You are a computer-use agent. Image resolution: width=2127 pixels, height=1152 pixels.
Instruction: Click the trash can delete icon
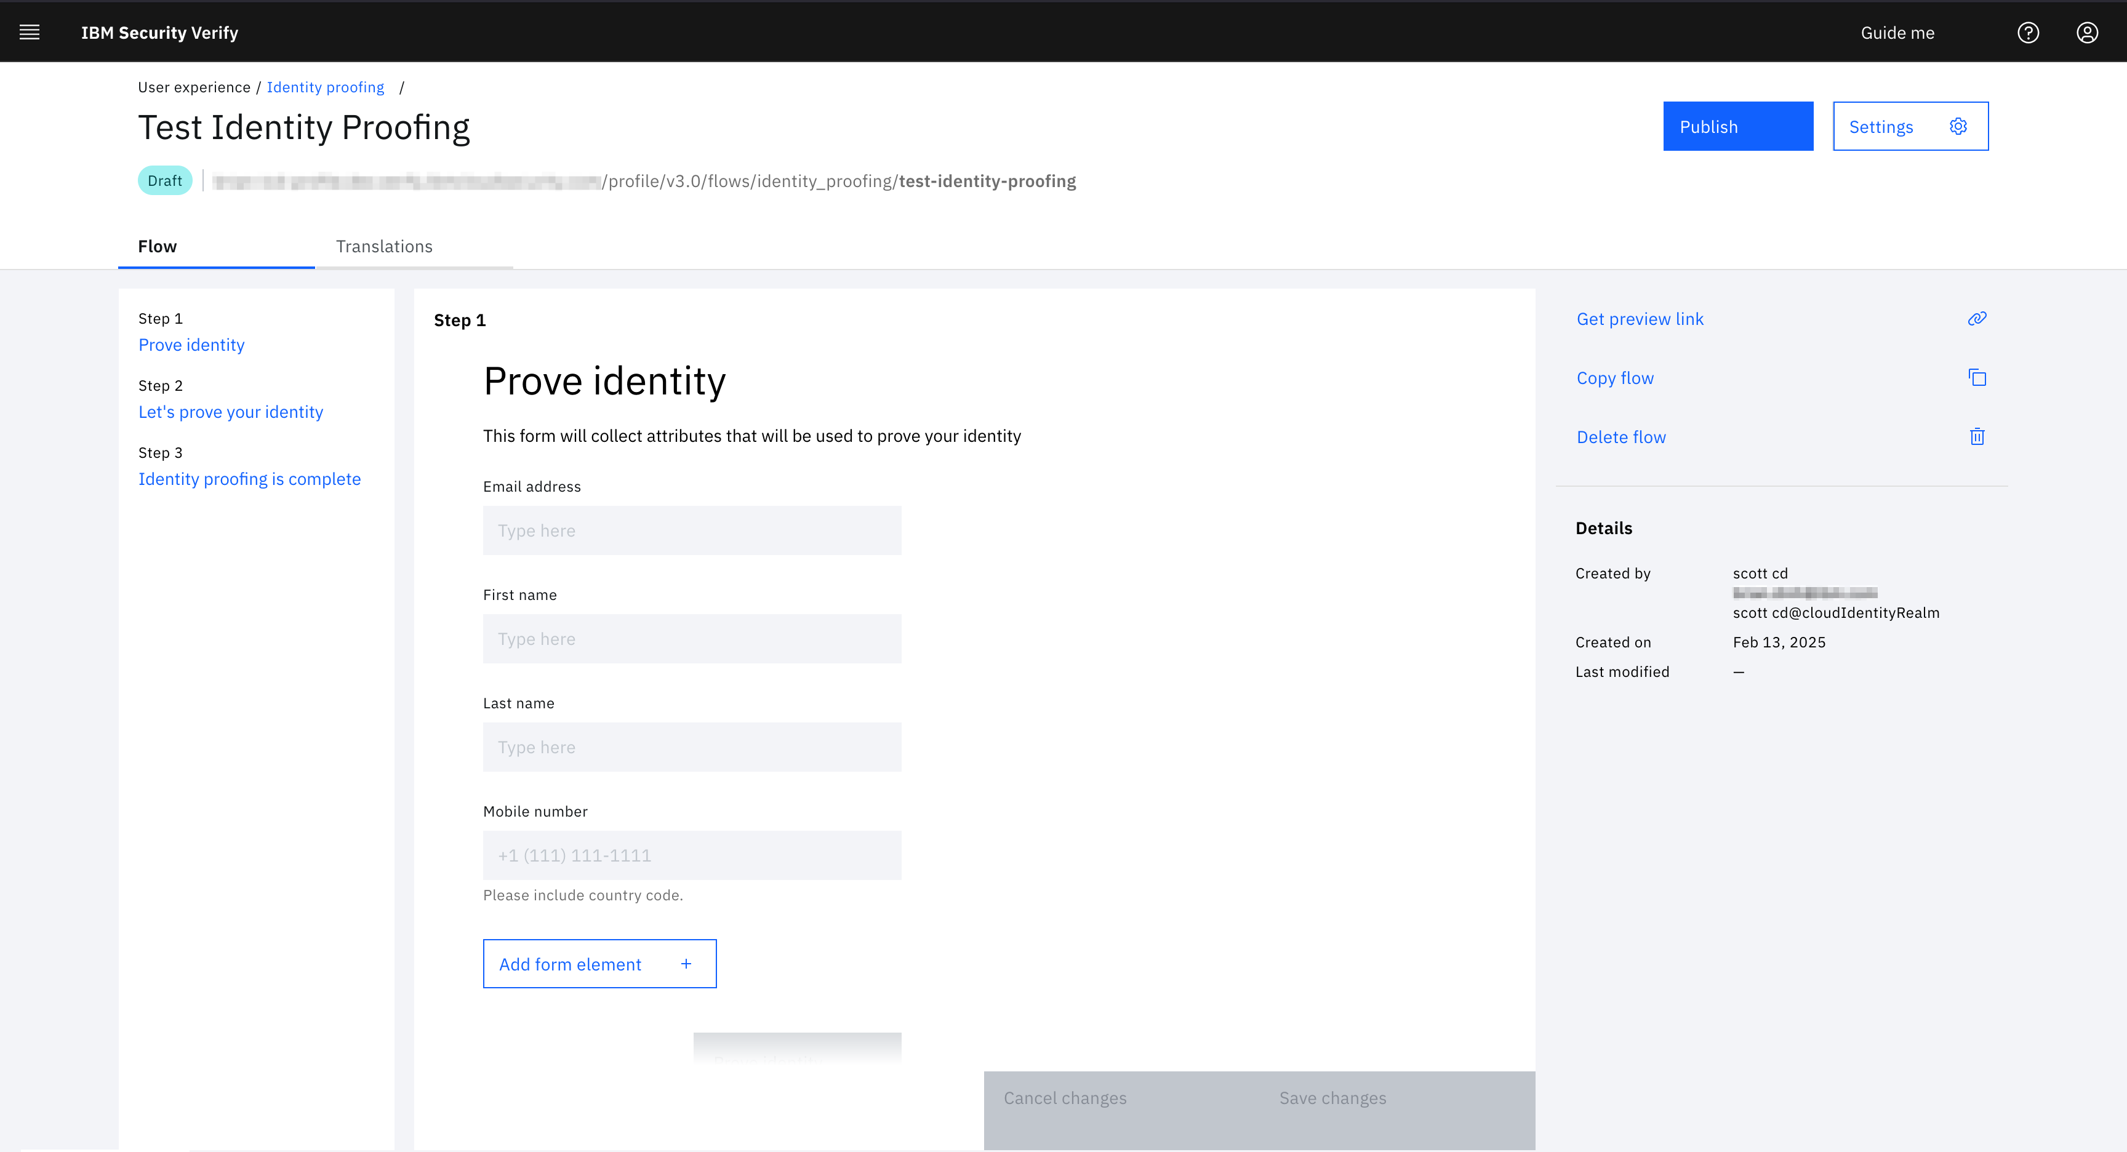[x=1976, y=437]
